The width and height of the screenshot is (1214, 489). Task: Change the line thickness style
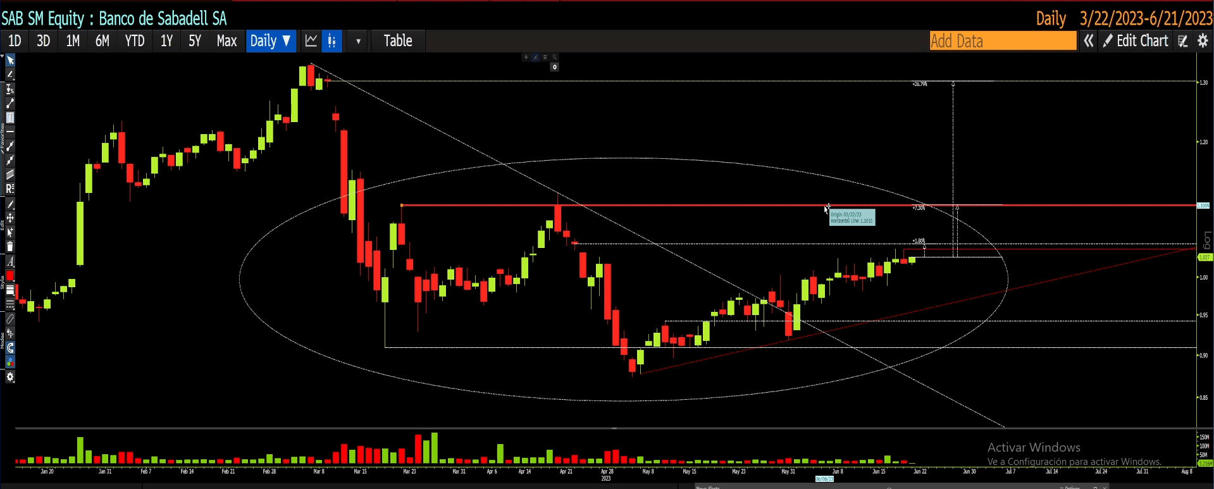10,290
